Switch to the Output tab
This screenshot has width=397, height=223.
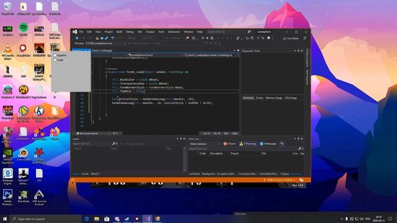pyautogui.click(x=285, y=174)
